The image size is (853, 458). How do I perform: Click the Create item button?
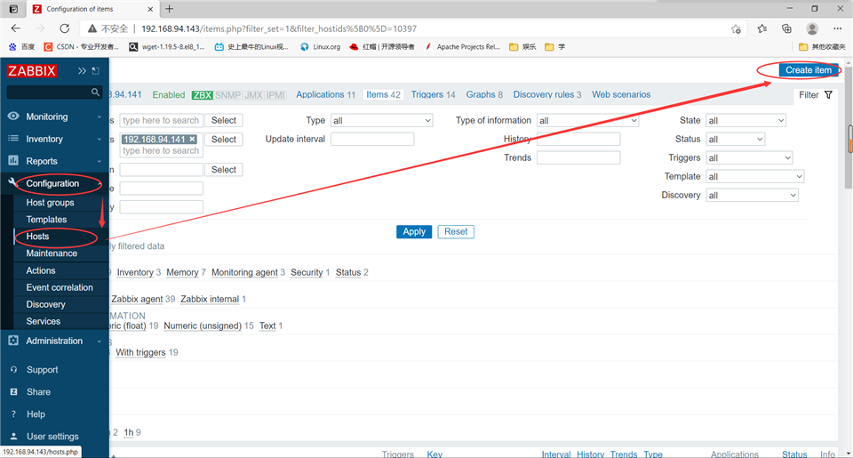pyautogui.click(x=809, y=69)
